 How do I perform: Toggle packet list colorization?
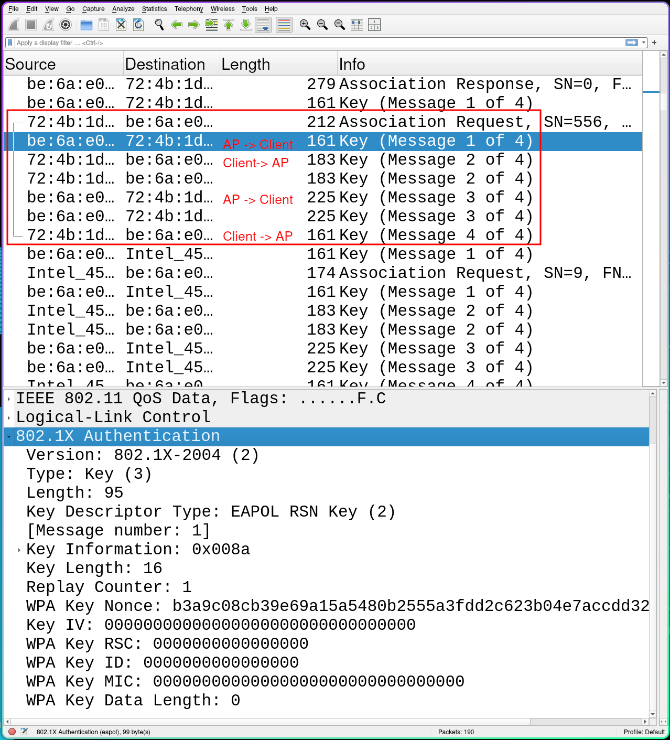coord(284,25)
